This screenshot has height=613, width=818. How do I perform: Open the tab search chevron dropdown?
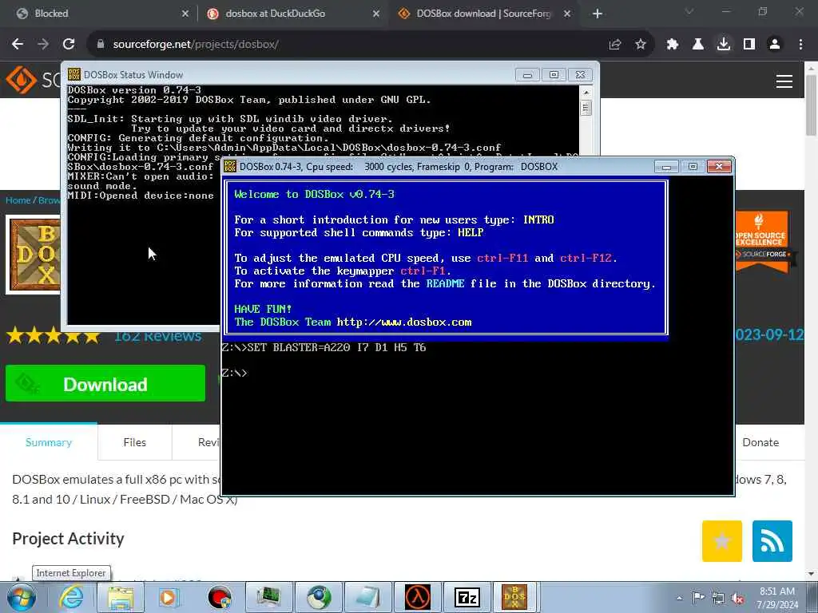(689, 11)
